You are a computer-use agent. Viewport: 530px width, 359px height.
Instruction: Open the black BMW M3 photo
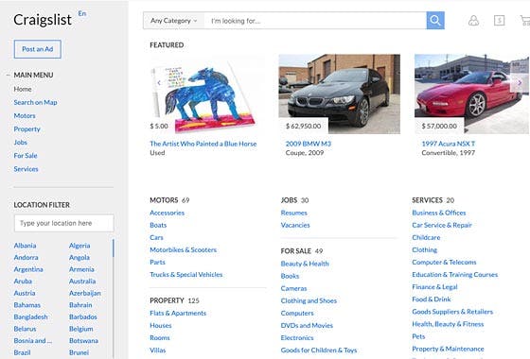(340, 94)
